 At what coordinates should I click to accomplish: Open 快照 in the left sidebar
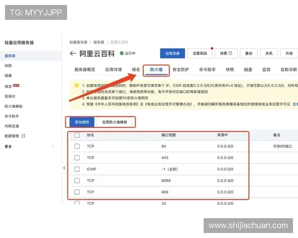[8, 65]
